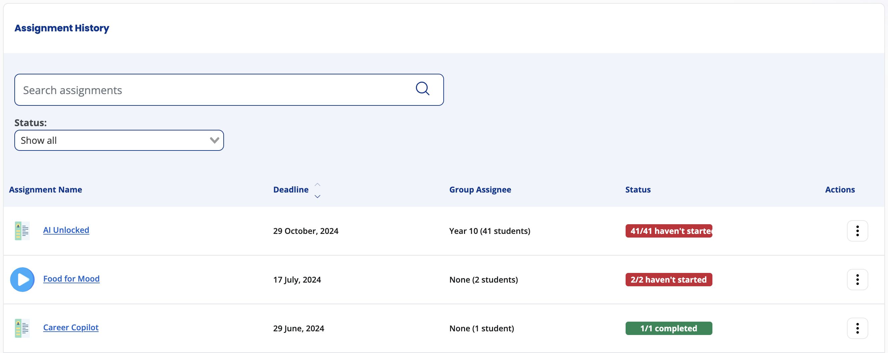Click the Search assignments input field

(207, 90)
